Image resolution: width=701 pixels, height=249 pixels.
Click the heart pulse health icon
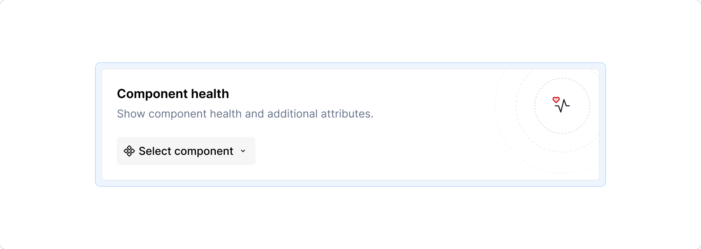coord(562,105)
